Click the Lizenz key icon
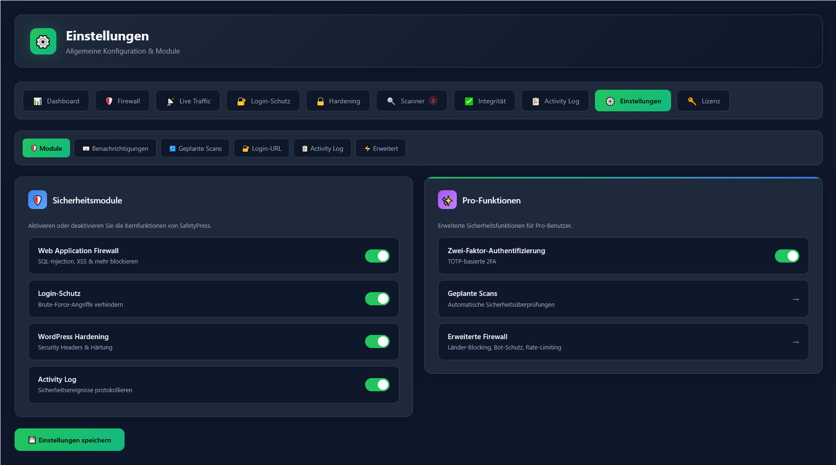 (x=692, y=101)
